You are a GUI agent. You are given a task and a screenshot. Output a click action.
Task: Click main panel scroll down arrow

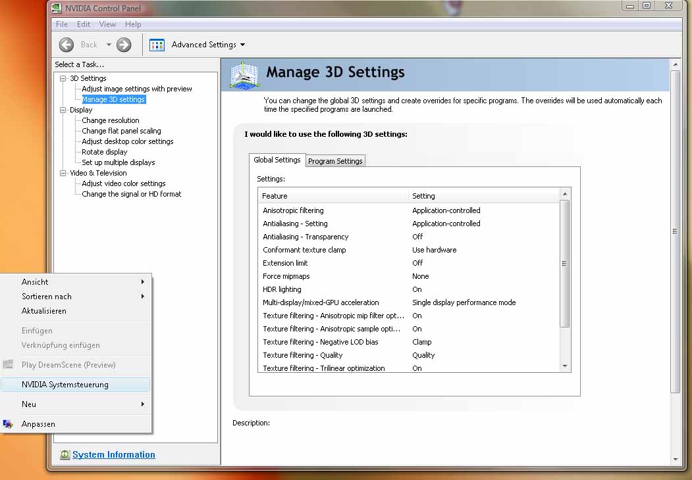pyautogui.click(x=676, y=459)
